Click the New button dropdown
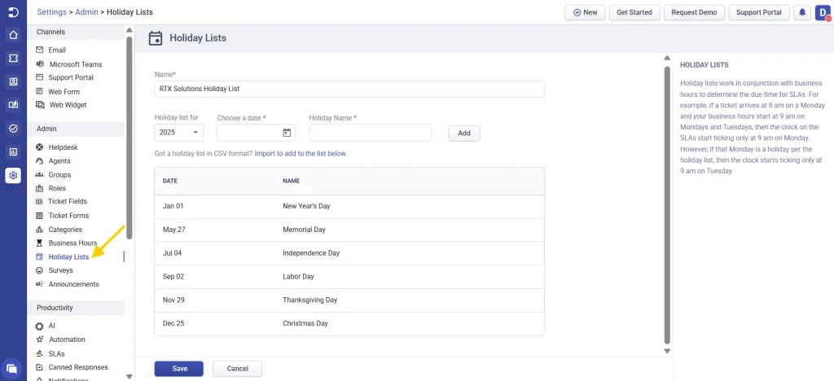834x381 pixels. pyautogui.click(x=585, y=12)
